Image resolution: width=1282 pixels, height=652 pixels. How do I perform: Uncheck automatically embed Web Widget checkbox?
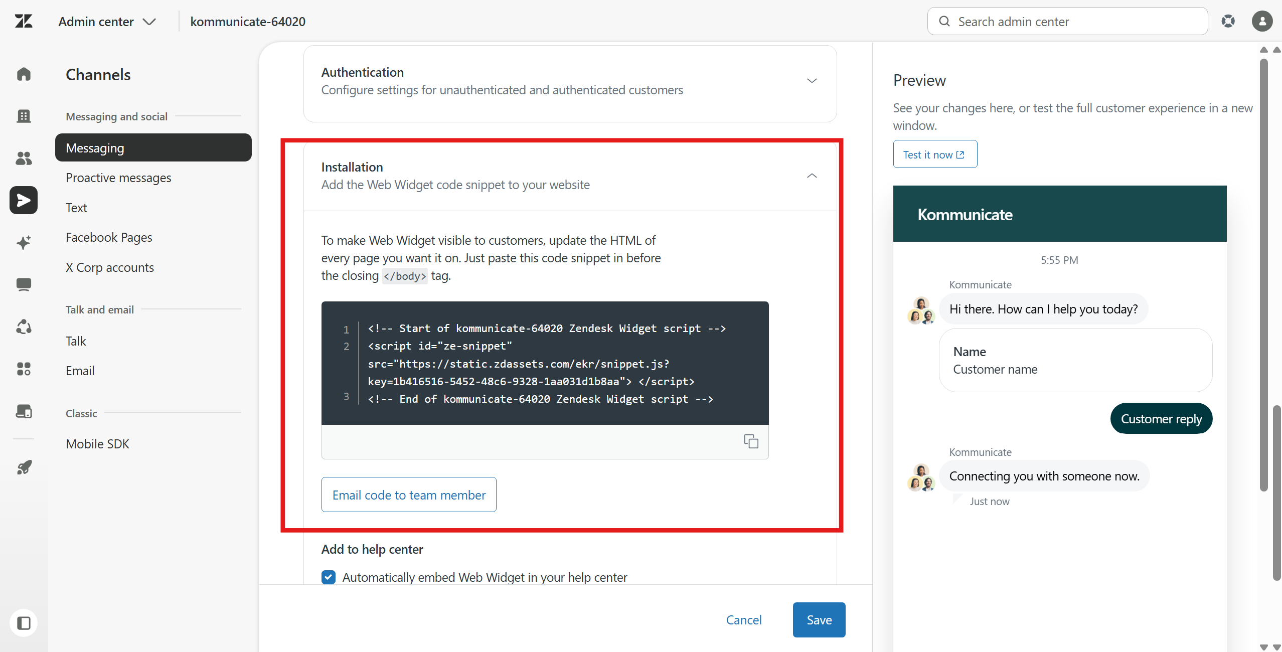[x=329, y=577]
